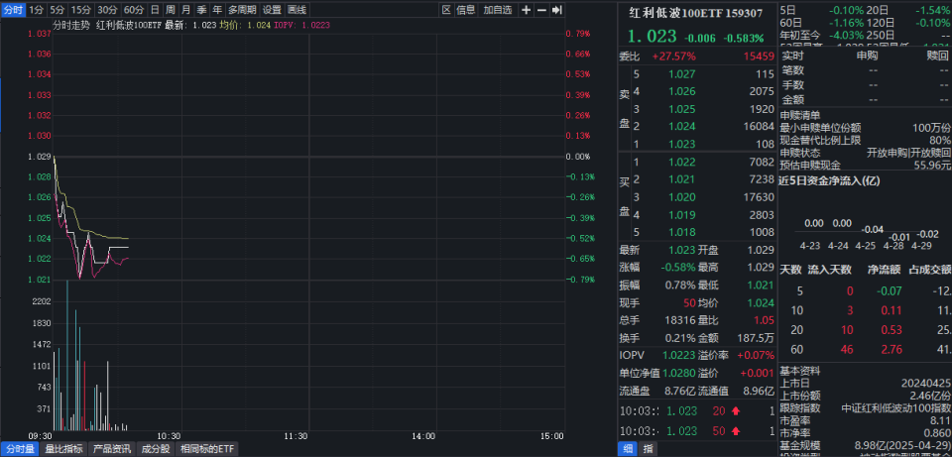Click the IOPV value 1.0223 in quote panel
Screen dimensions: 952x457
(x=679, y=355)
